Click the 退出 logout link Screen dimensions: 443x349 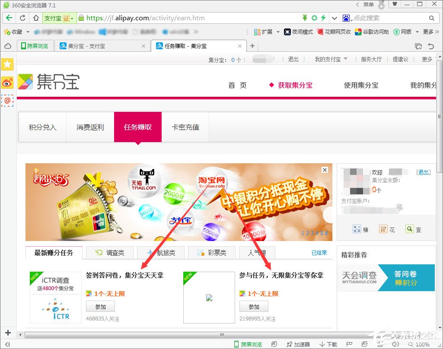(x=293, y=59)
